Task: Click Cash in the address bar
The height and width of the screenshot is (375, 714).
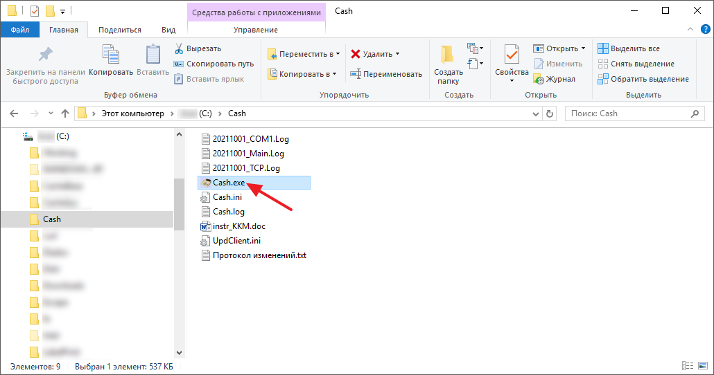Action: click(x=237, y=113)
